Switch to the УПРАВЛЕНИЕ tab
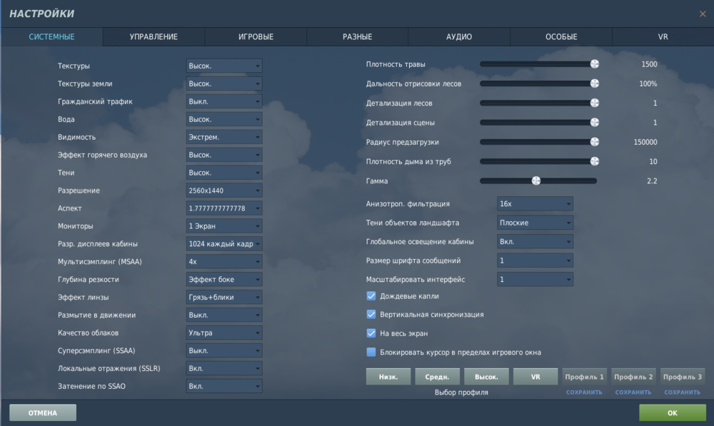The image size is (714, 426). [154, 37]
